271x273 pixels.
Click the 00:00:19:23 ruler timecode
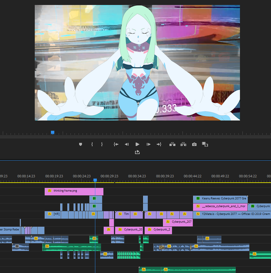[54, 176]
